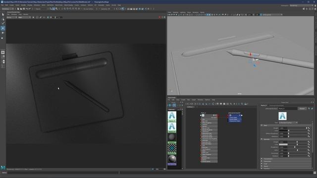Click New Scene icon on status line
This screenshot has height=178, width=317.
pos(18,9)
